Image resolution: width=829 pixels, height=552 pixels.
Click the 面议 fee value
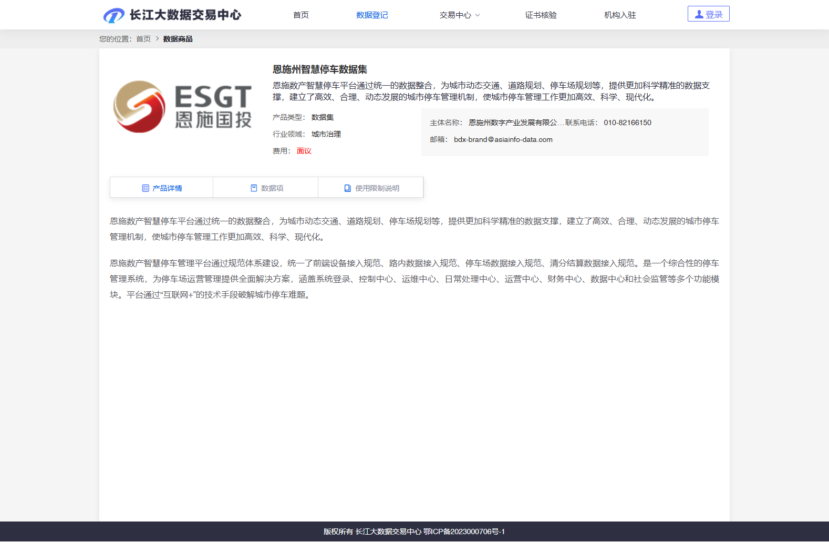(304, 151)
